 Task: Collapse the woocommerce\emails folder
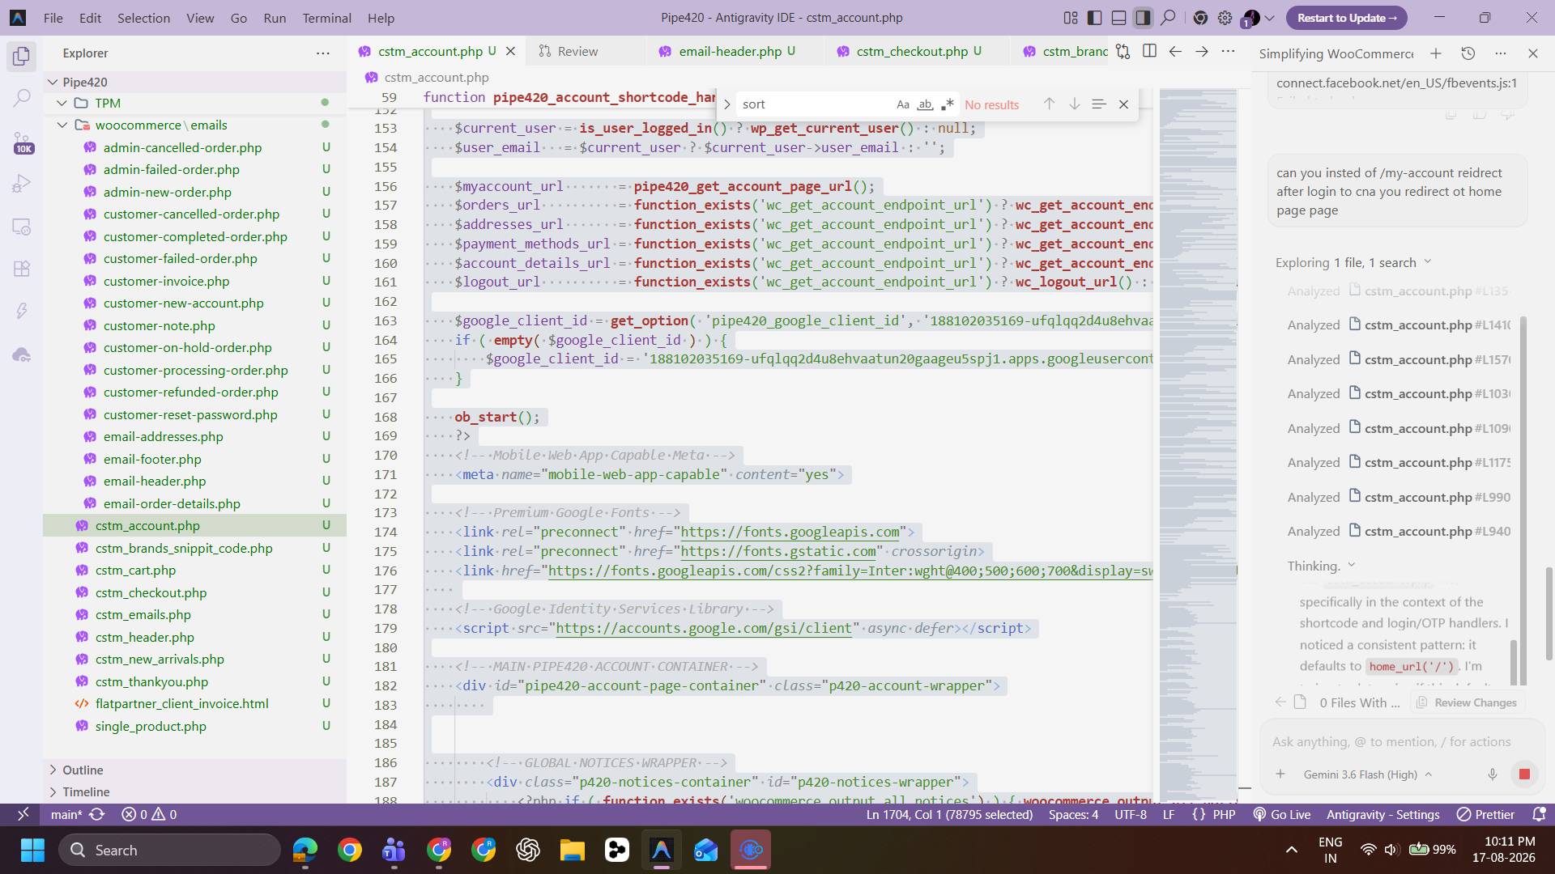[x=62, y=125]
